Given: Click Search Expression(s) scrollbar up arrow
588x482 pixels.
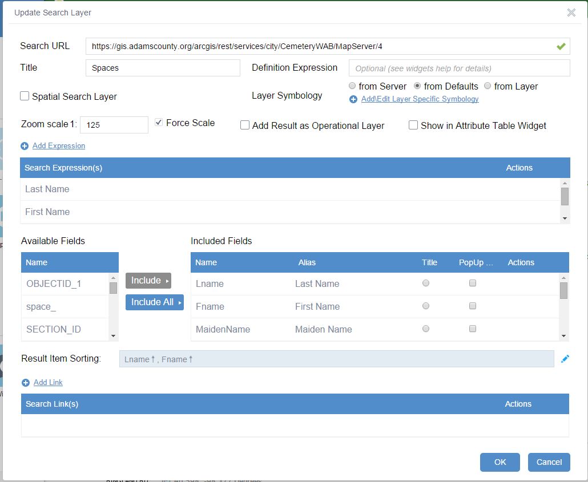Looking at the screenshot, I should click(x=565, y=183).
